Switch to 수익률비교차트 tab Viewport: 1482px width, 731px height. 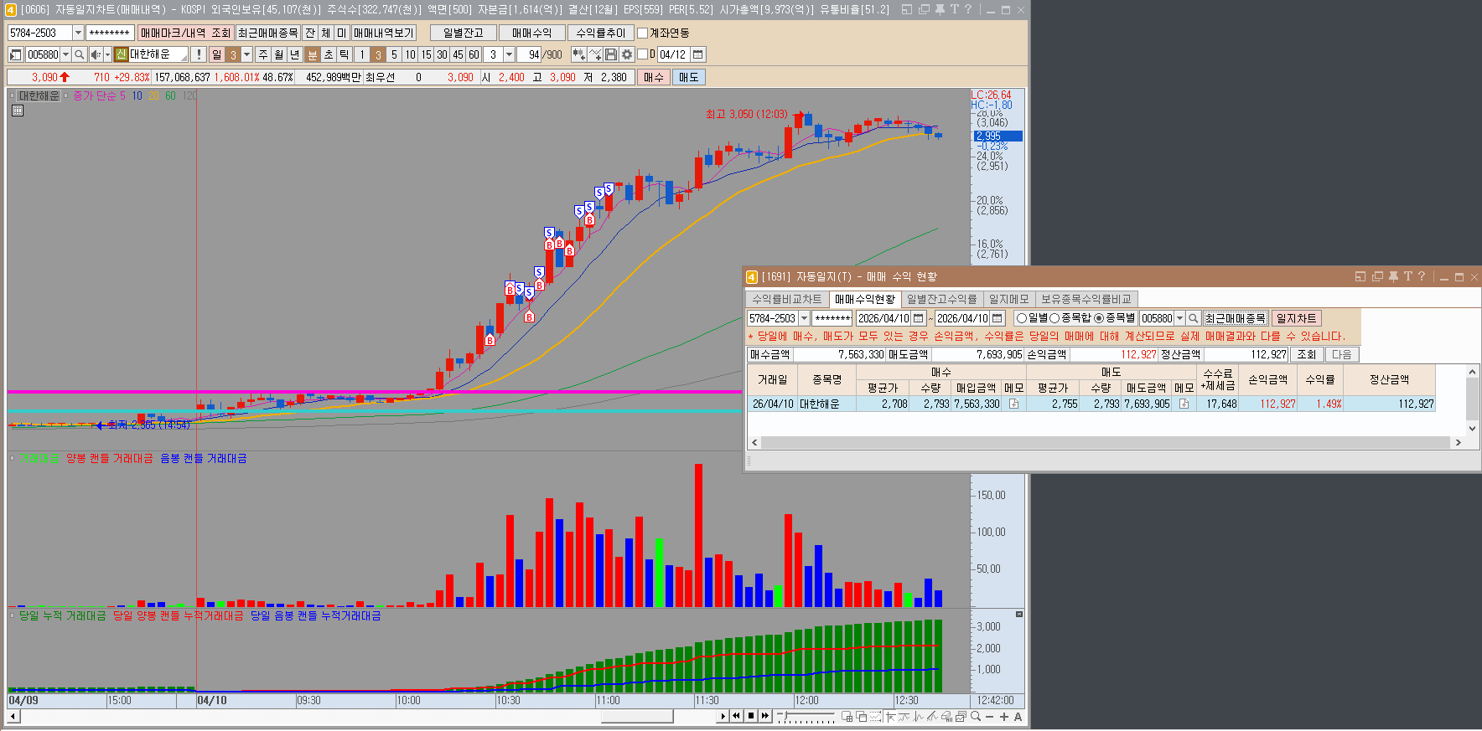(x=787, y=299)
